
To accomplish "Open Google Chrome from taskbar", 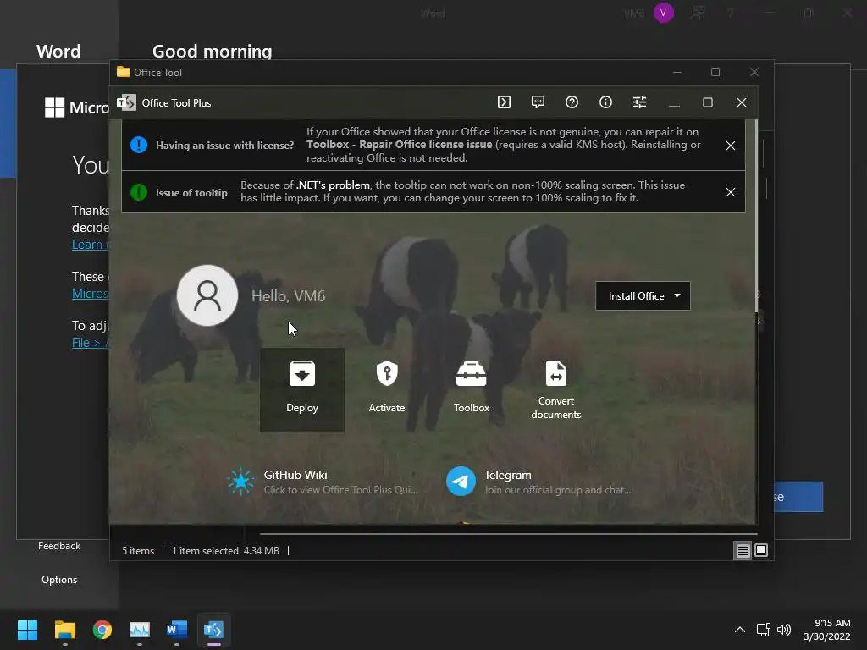I will (x=102, y=630).
